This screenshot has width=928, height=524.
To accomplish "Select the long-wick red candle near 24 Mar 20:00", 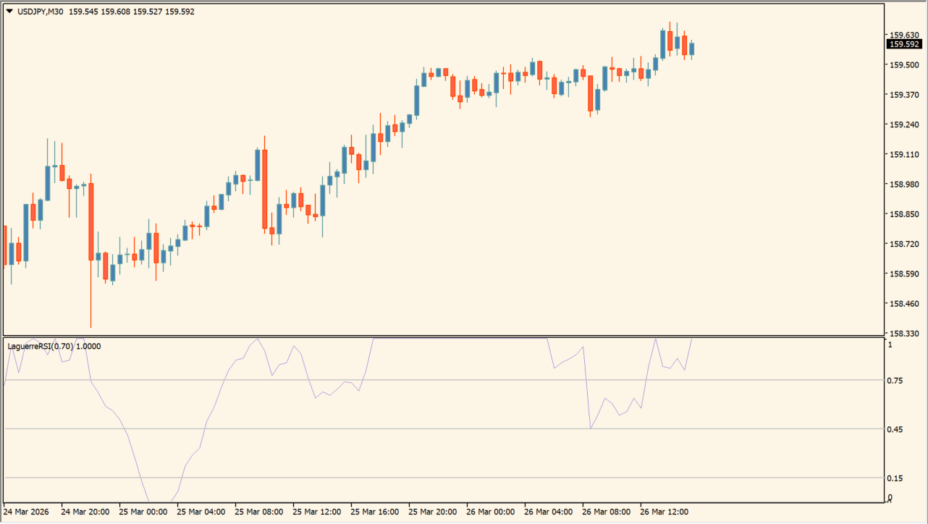I will [91, 221].
